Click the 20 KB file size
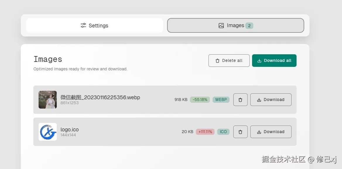This screenshot has width=342, height=169. click(x=187, y=132)
